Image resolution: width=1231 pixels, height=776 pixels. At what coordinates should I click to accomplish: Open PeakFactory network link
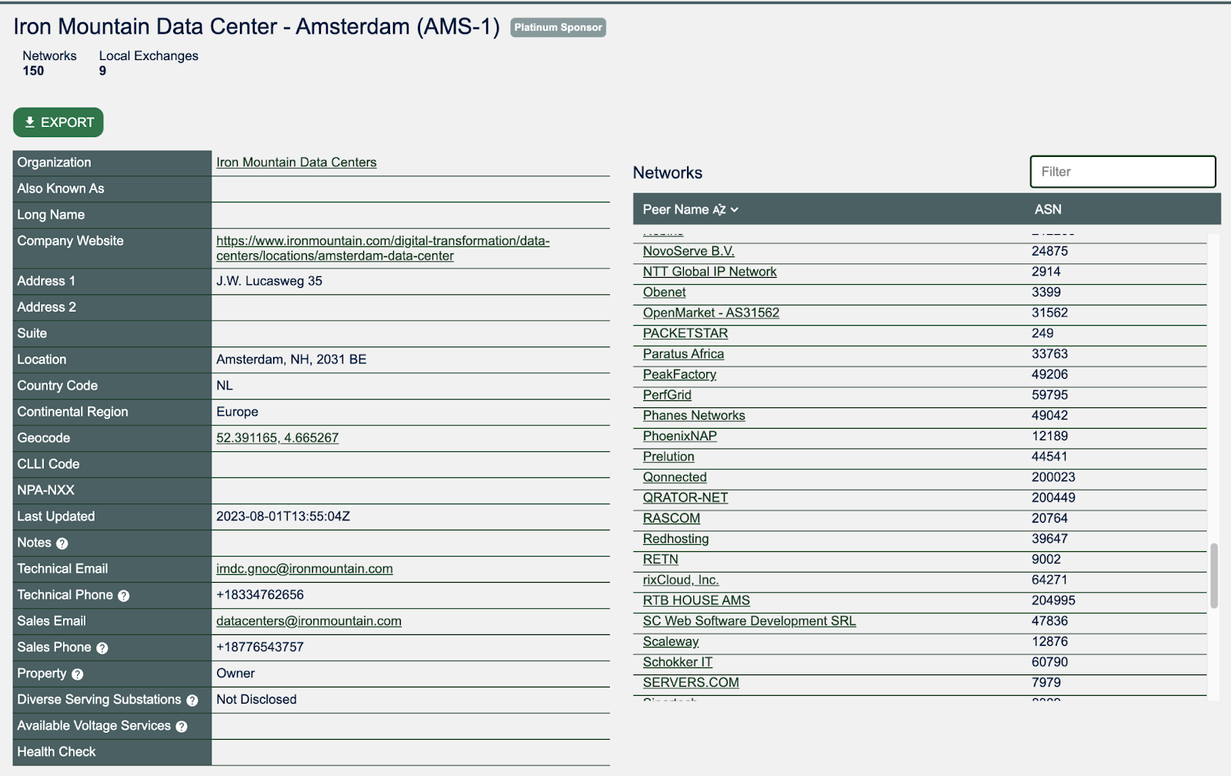pyautogui.click(x=679, y=374)
